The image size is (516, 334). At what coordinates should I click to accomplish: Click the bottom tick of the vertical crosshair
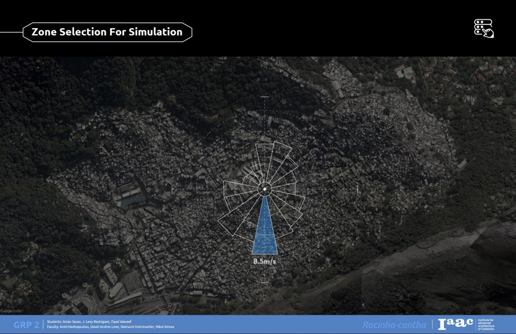click(265, 282)
